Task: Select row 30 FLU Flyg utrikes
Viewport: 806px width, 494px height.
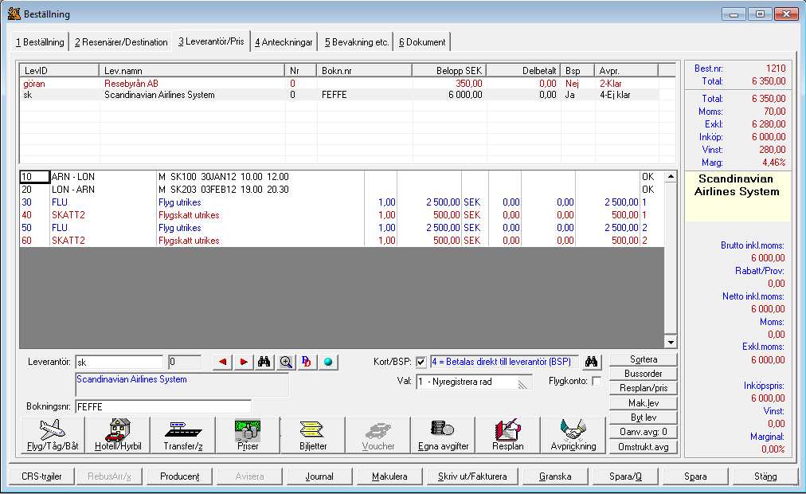Action: pyautogui.click(x=342, y=202)
